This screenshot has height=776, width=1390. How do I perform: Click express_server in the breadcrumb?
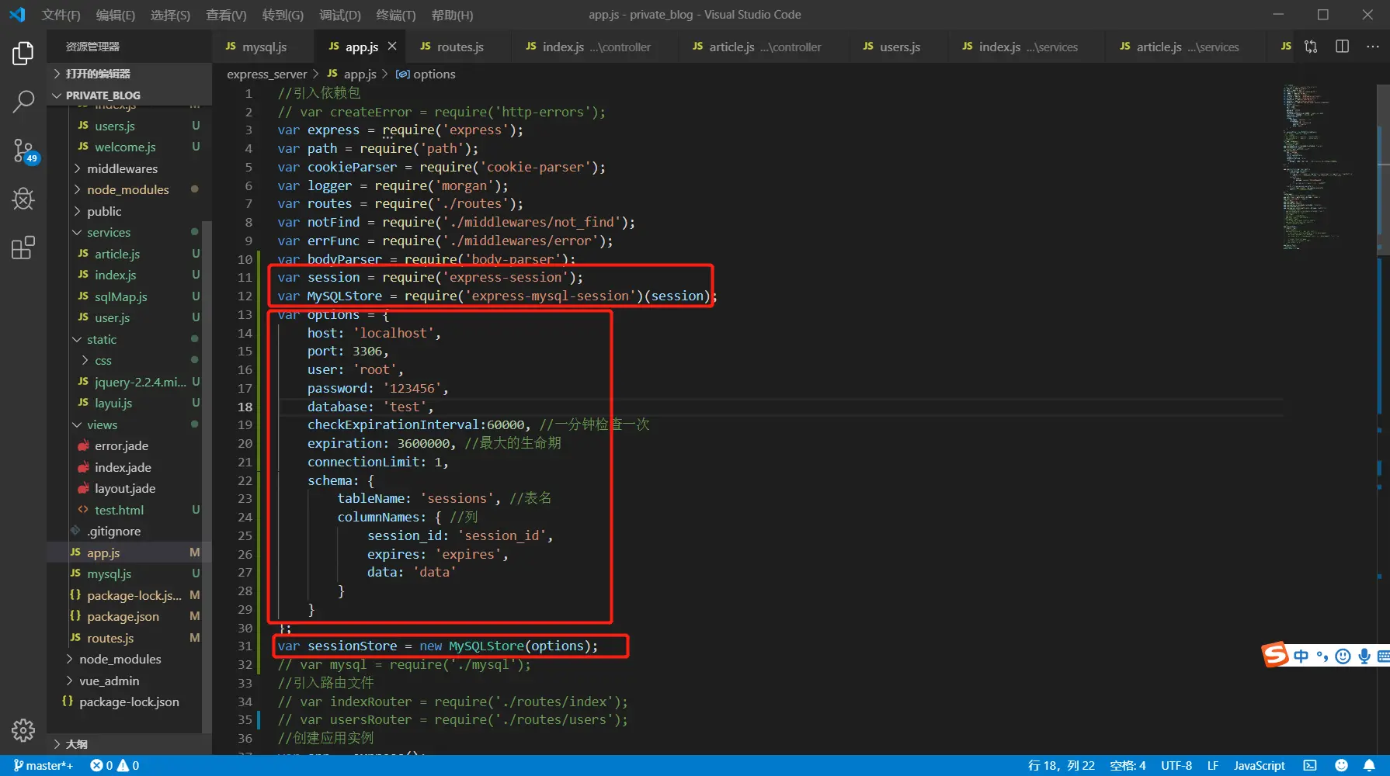point(267,74)
